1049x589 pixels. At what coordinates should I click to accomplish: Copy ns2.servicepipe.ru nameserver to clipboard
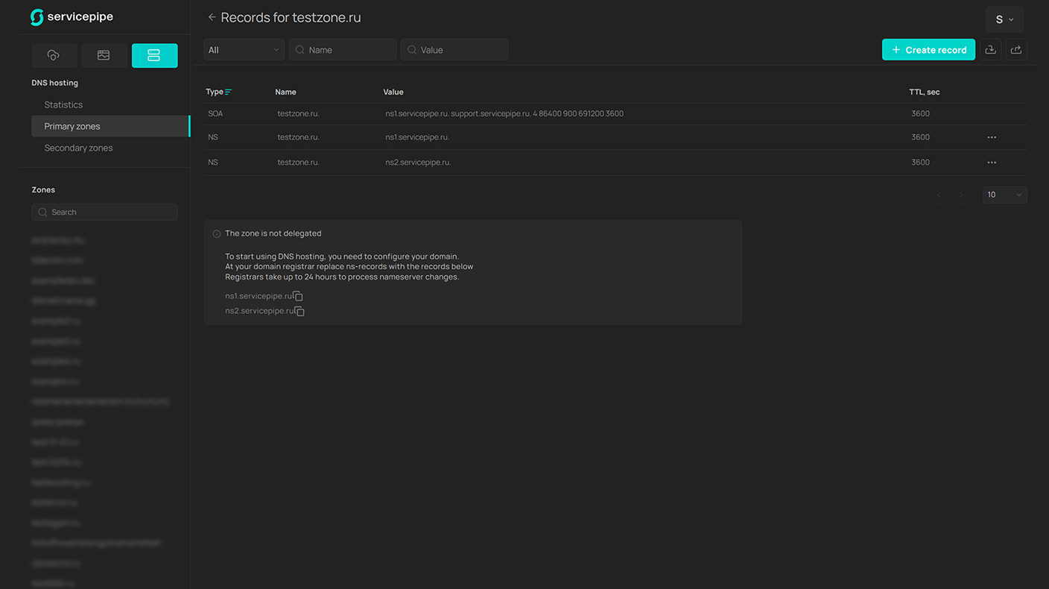pyautogui.click(x=300, y=311)
